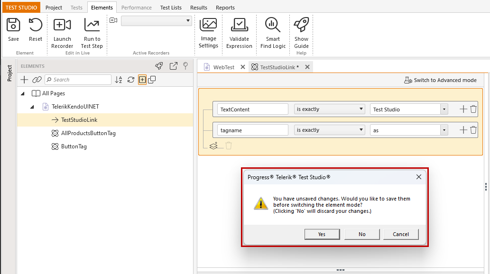This screenshot has width=490, height=274.
Task: Click the right-edge splitter grip
Action: (x=486, y=187)
